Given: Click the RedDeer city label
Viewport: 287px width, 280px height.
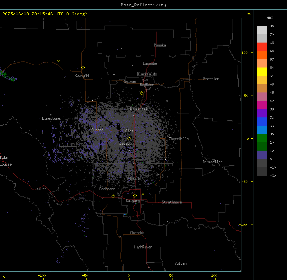Looking at the screenshot, I should tap(146, 85).
